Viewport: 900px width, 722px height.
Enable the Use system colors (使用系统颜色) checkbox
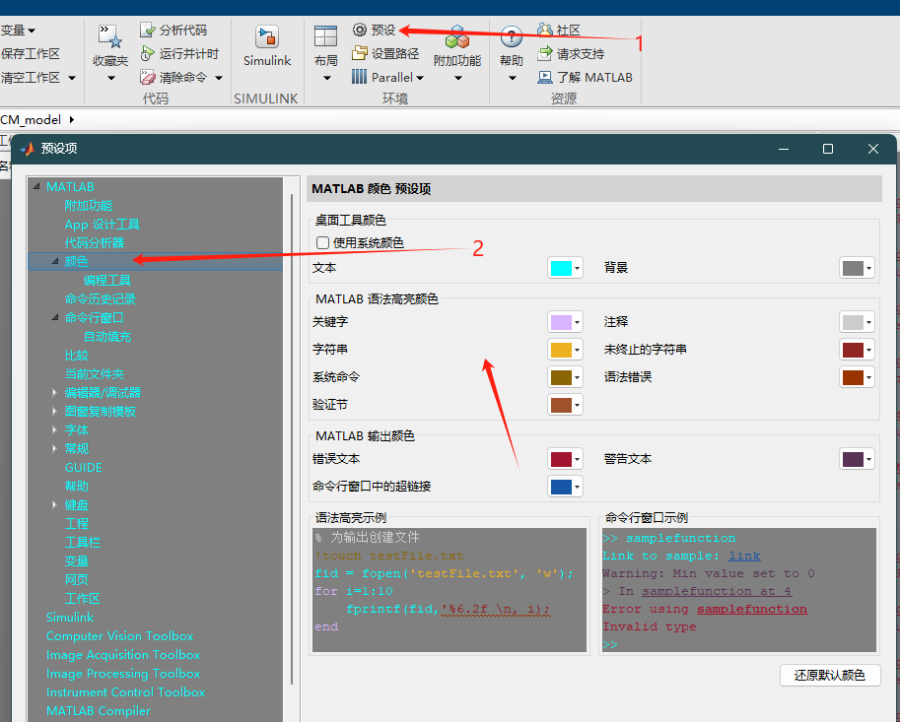(322, 242)
